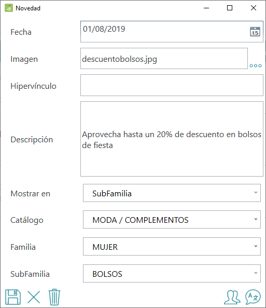Click the trash bin delete icon
Image resolution: width=266 pixels, height=308 pixels.
54,297
